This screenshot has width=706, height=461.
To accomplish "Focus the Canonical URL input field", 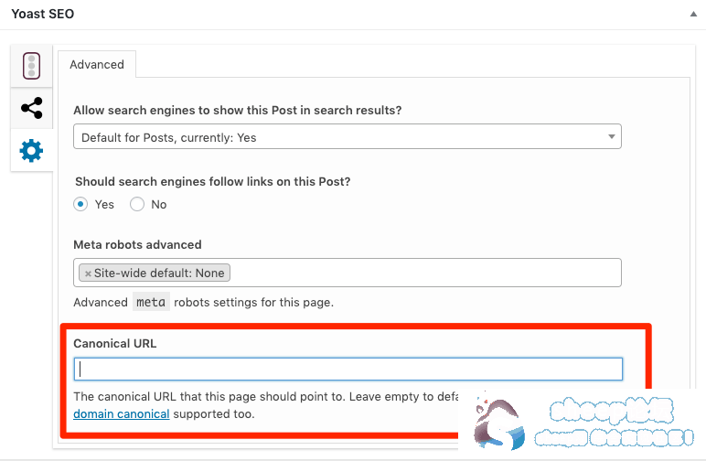I will coord(348,370).
